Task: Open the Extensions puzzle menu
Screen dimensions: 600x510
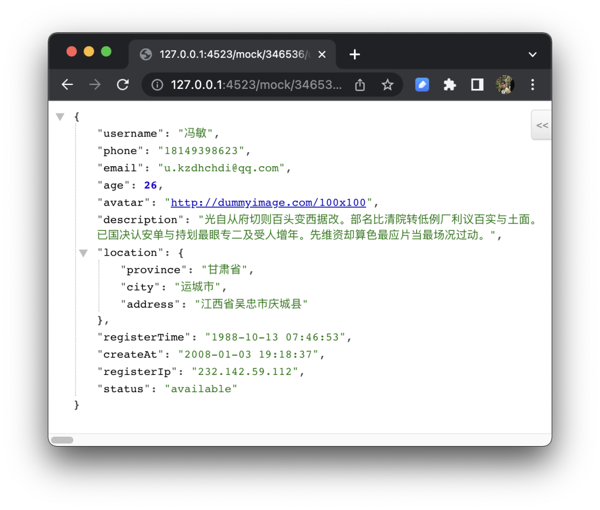Action: point(449,84)
